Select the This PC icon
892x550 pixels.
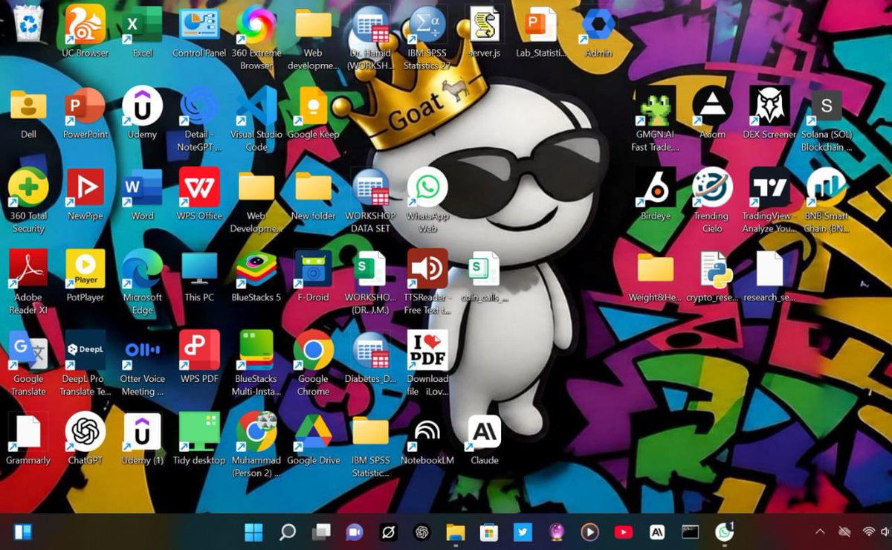[x=199, y=268]
